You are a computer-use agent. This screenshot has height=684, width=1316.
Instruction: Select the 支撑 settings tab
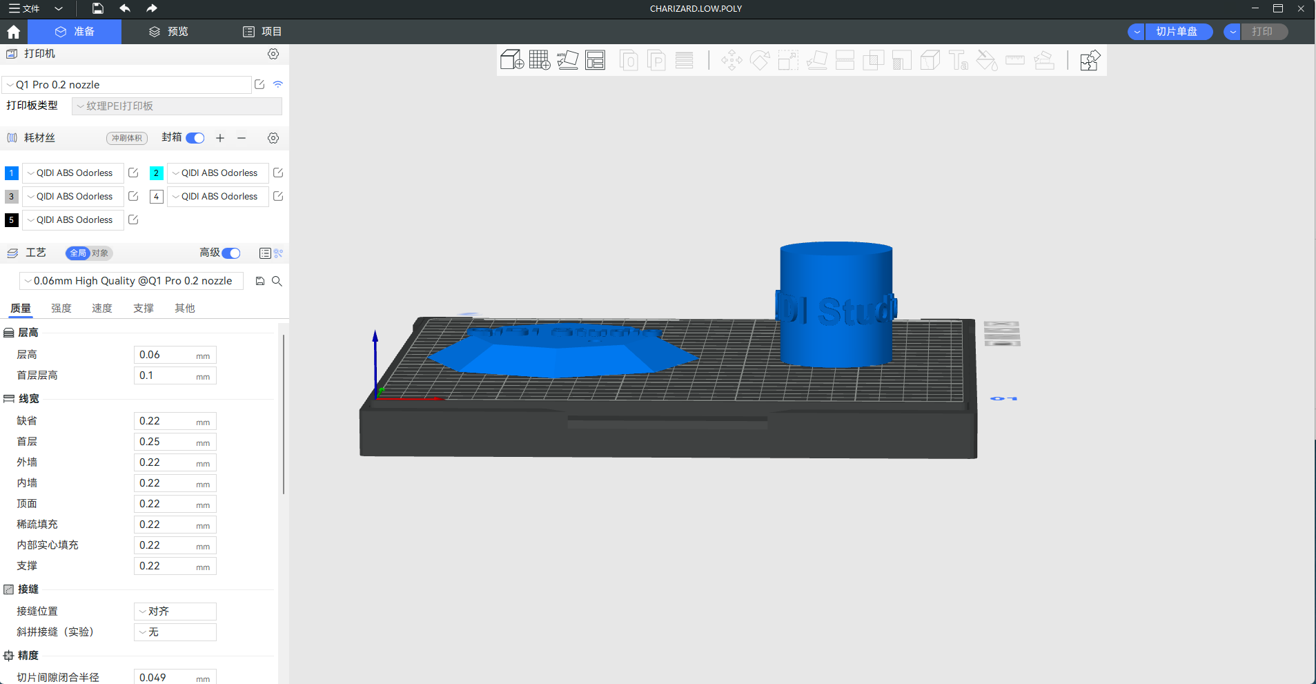(144, 309)
